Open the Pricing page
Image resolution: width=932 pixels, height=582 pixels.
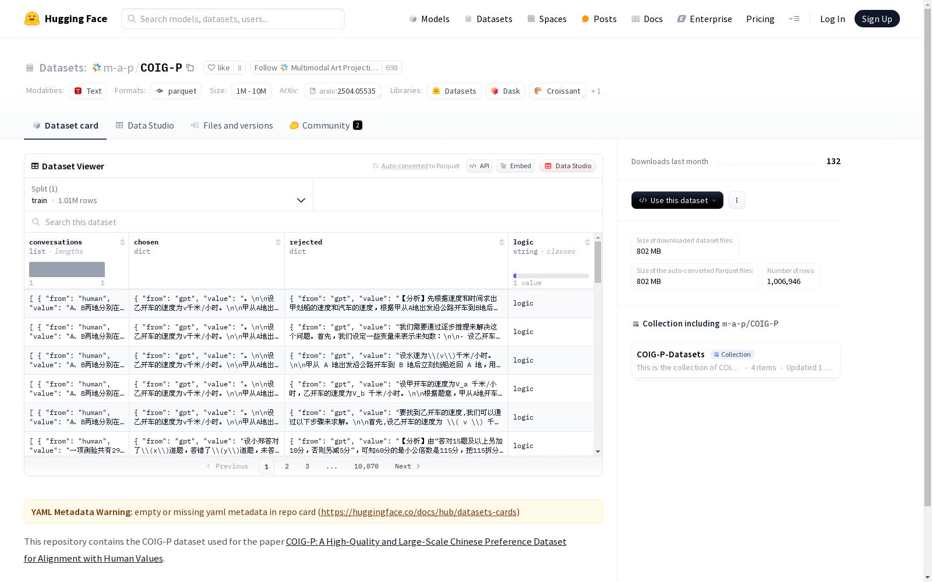click(x=760, y=19)
